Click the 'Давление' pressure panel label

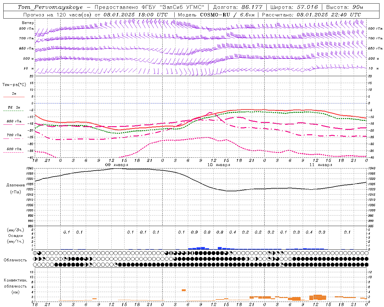[16, 185]
